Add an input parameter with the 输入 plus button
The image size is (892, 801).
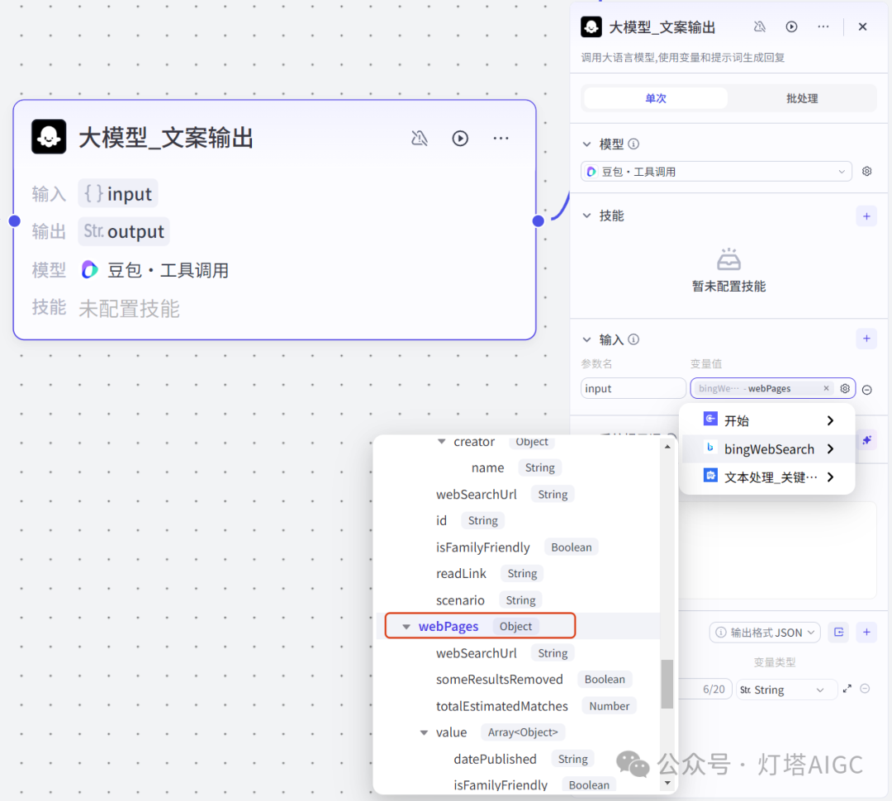point(866,339)
